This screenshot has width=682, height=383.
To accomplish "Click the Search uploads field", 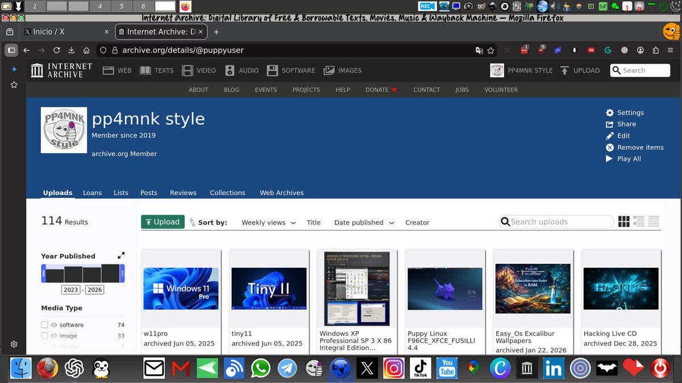I will tap(556, 222).
